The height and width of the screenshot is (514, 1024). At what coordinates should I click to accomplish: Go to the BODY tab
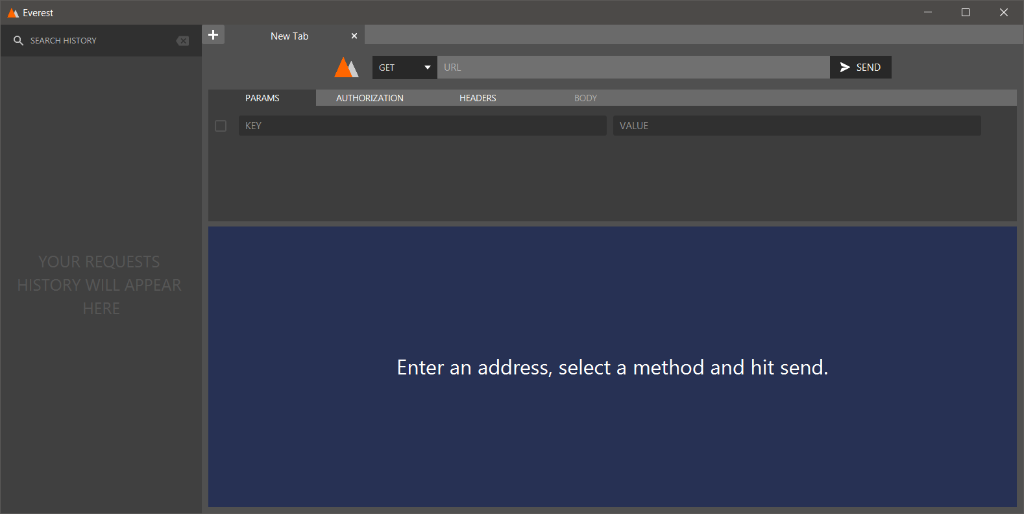(x=585, y=98)
